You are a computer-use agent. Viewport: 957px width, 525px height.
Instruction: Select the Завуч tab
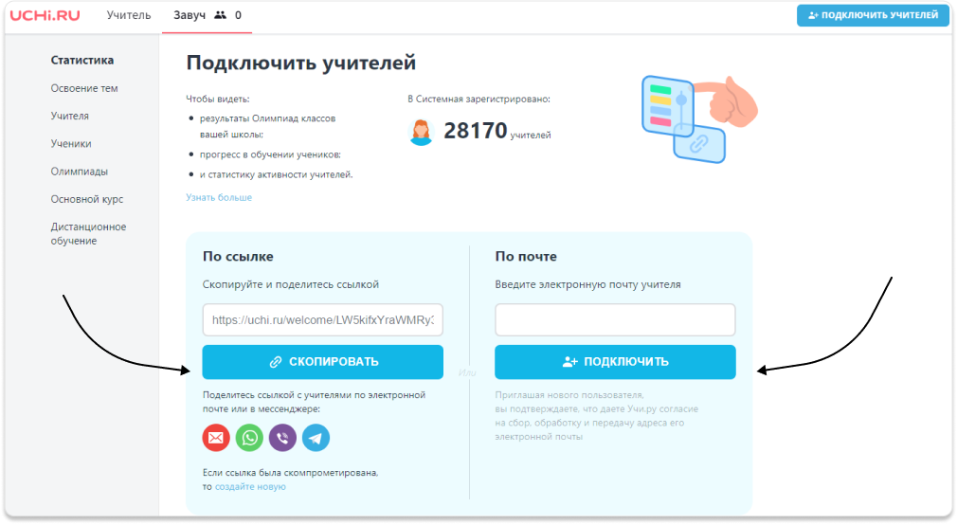(x=190, y=15)
